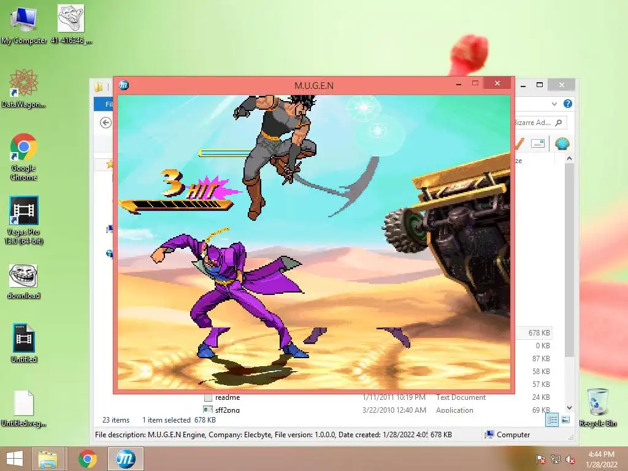
Task: Open Chrome from the taskbar
Action: (87, 459)
